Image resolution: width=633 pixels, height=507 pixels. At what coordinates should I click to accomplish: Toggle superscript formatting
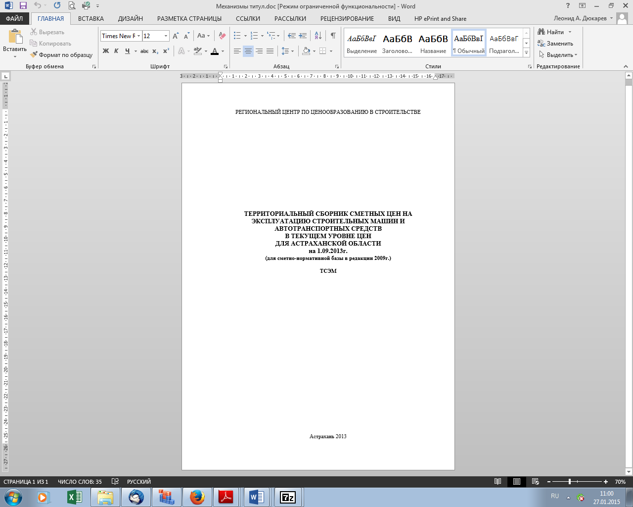(x=166, y=51)
